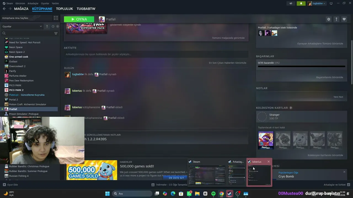
Task: Open the Yardım menu
Action: point(55,3)
